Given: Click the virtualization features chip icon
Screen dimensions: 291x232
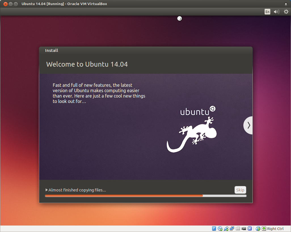Looking at the screenshot, I should (x=250, y=229).
